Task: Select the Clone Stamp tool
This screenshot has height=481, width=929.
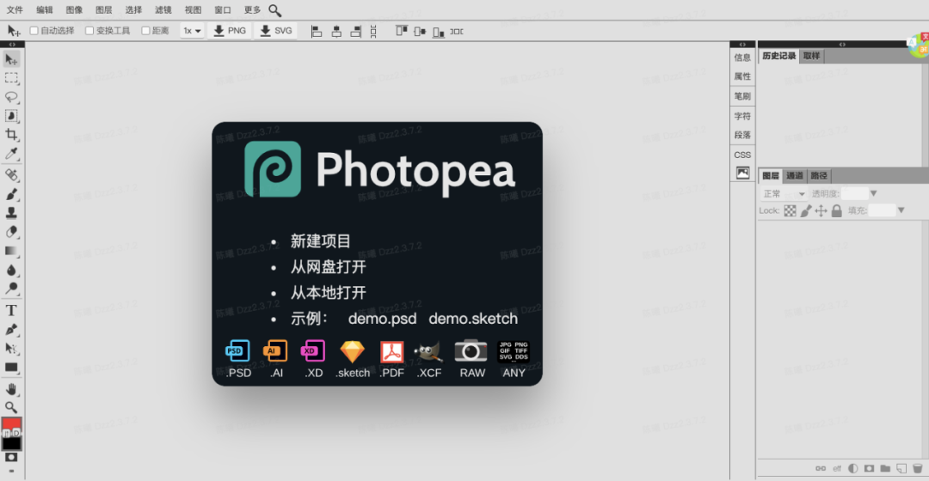Action: coord(11,213)
